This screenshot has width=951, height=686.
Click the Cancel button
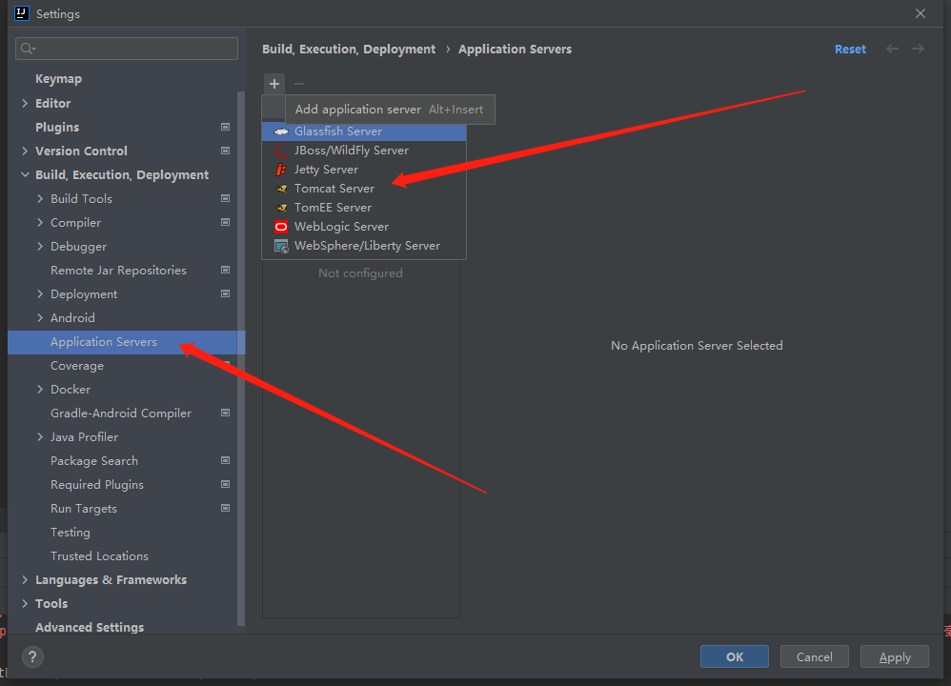point(814,656)
